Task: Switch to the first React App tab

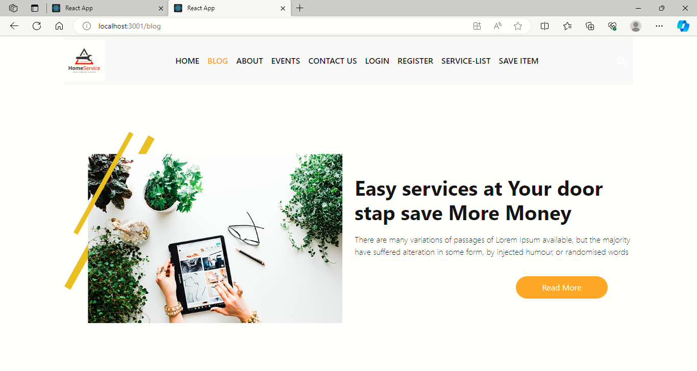Action: pos(107,8)
